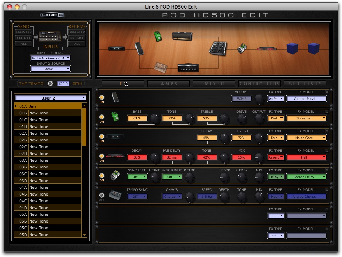Open the CONTROLLERS tab
The width and height of the screenshot is (342, 257).
259,84
